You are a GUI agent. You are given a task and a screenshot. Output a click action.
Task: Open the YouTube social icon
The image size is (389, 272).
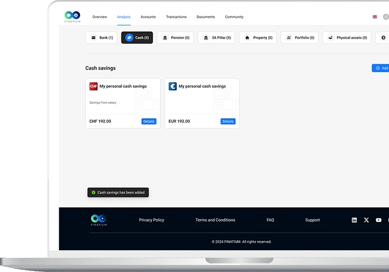[x=378, y=220]
